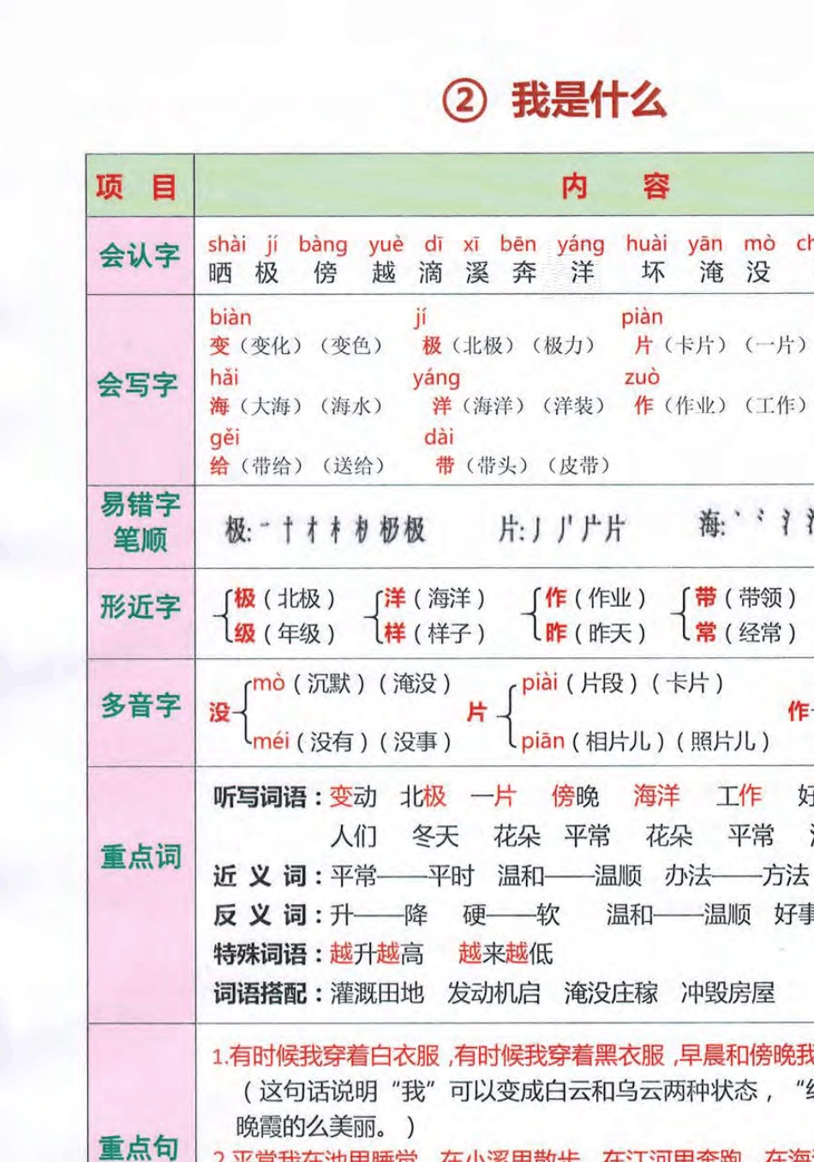
Task: Click the pinyin 'zuò' above 作
Action: (642, 378)
